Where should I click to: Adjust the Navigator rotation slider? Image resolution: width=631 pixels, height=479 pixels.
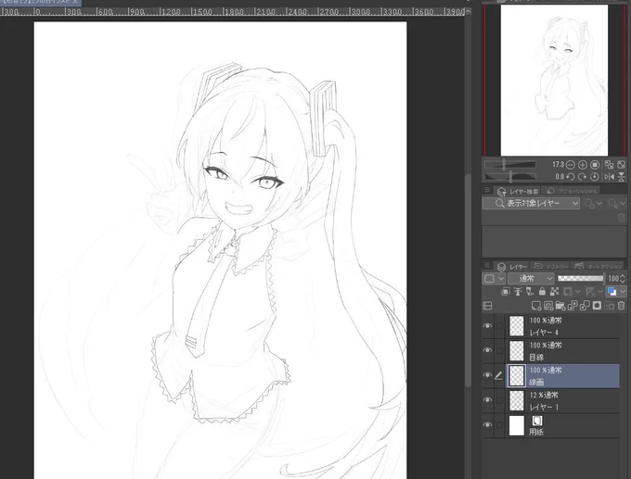point(510,176)
